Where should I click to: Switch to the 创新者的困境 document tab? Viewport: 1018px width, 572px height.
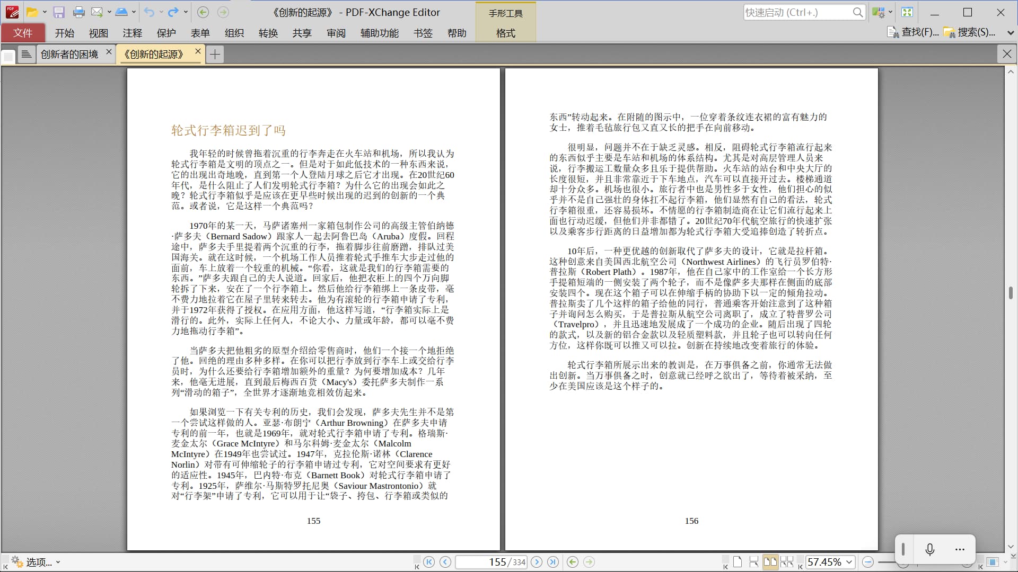coord(69,54)
